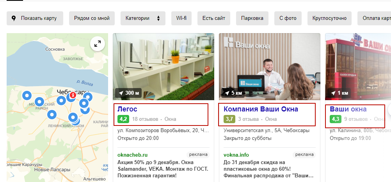Click the реклама label next to vokna.info
The height and width of the screenshot is (182, 391).
pos(304,155)
